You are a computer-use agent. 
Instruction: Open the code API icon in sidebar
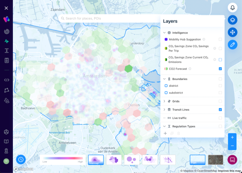coord(6,80)
